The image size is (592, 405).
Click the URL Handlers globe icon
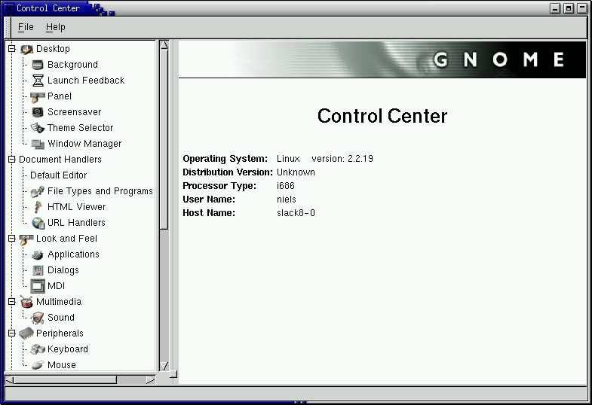(x=38, y=223)
